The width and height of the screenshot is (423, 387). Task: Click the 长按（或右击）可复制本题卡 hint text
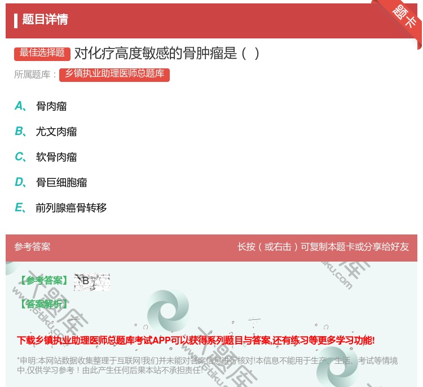coord(323,247)
